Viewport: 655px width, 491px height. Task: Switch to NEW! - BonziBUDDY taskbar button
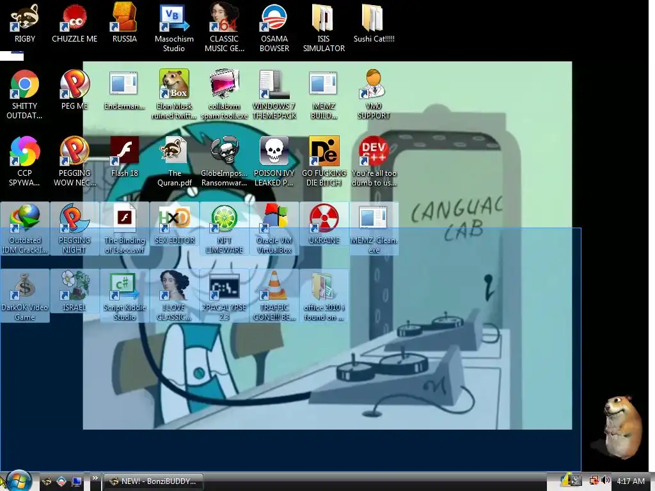[153, 481]
